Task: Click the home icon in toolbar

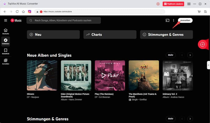Action: click(23, 11)
